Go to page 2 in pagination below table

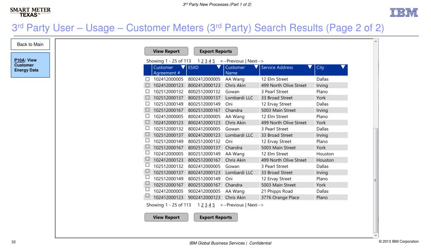pos(202,205)
